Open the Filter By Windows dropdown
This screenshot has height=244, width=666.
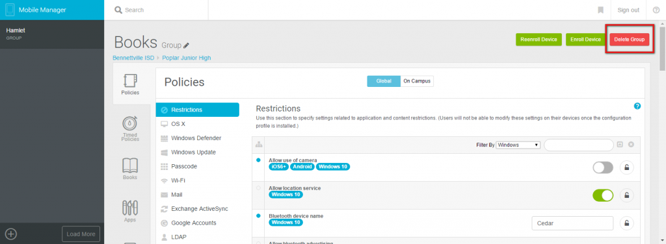[518, 145]
